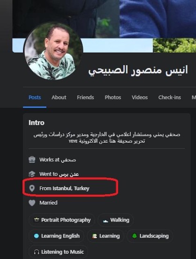Screen dimensions: 196x259
Task: Open the circular profile picture
Action: pyautogui.click(x=53, y=51)
